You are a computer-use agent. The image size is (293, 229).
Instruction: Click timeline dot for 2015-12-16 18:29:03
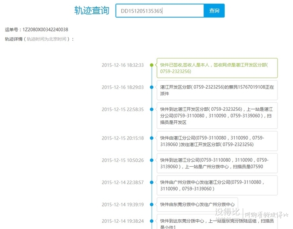coord(152,87)
